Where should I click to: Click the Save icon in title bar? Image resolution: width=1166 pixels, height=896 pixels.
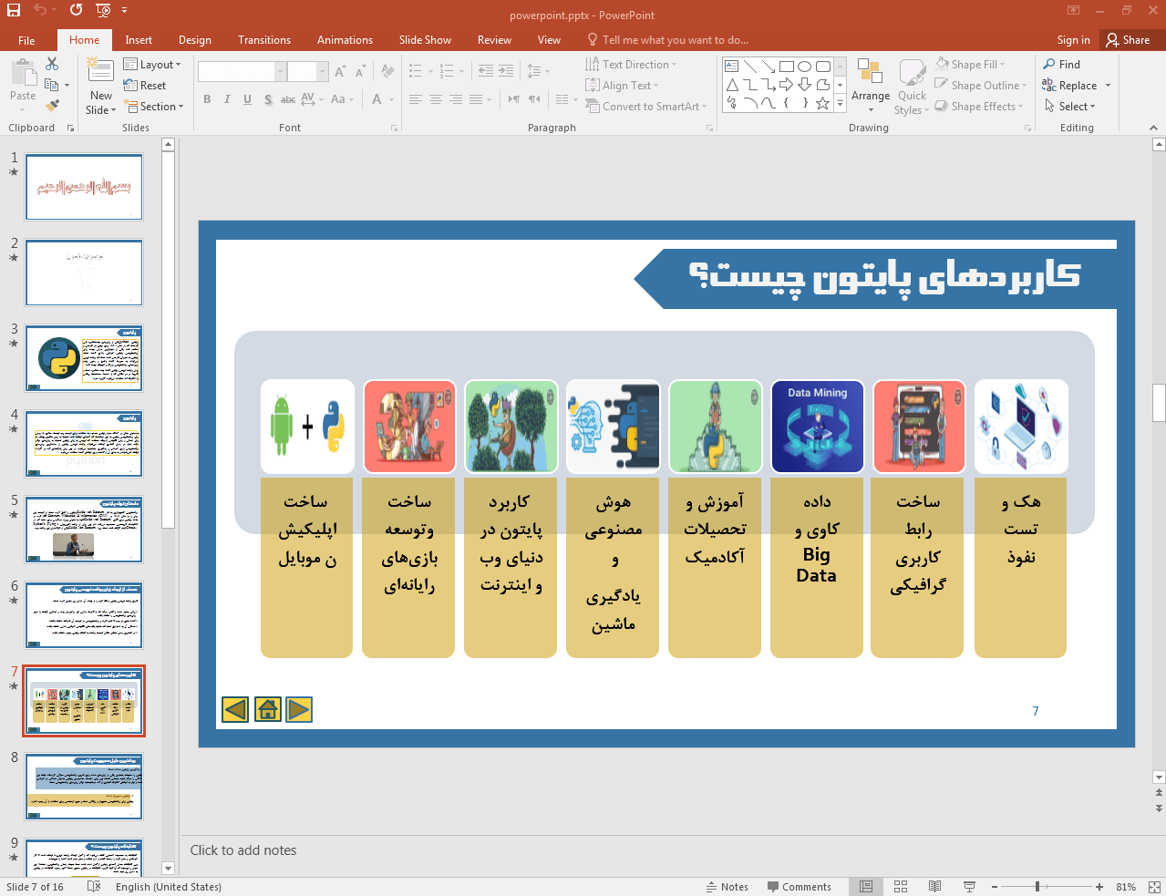tap(14, 10)
